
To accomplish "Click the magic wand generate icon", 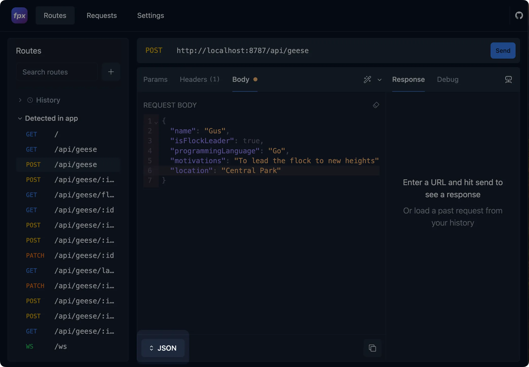I will pyautogui.click(x=367, y=80).
